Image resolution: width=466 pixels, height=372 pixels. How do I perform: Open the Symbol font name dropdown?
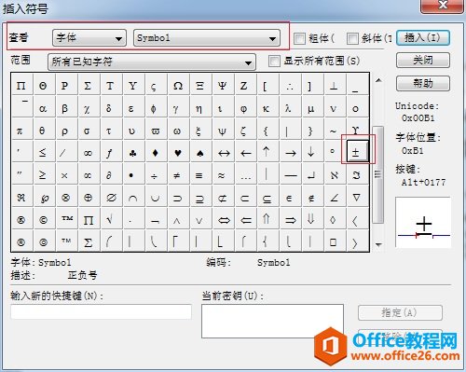click(207, 38)
